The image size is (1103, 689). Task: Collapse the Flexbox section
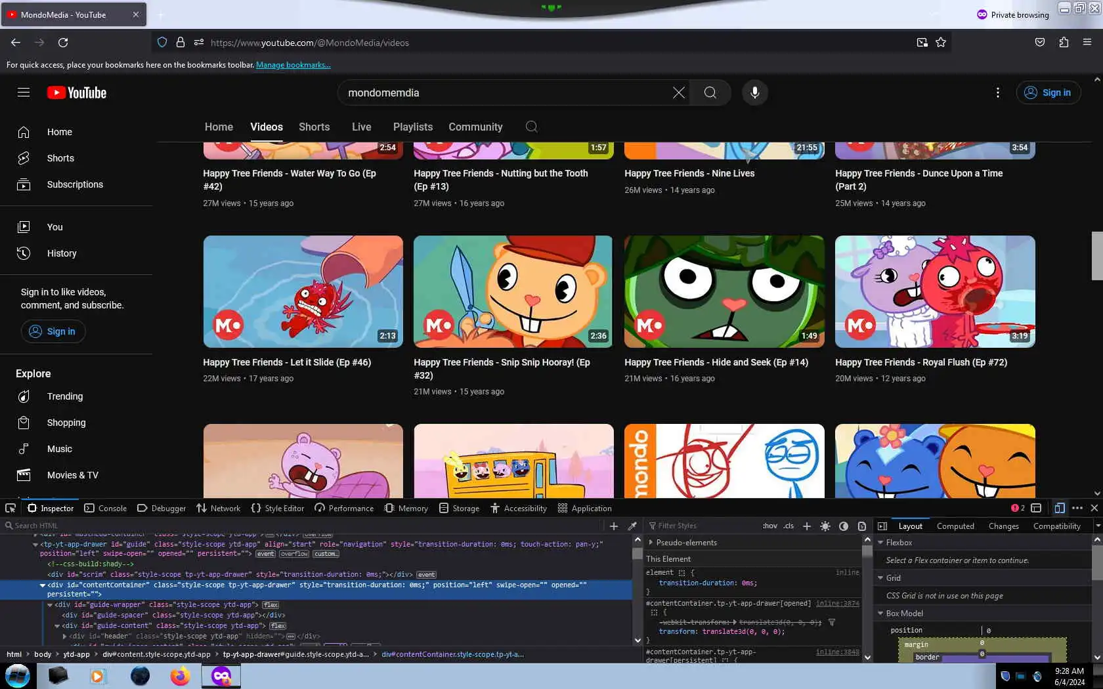[880, 543]
